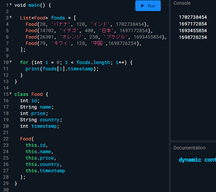Click the 'インド' string on line 4
Image resolution: width=216 pixels, height=192 pixels.
(100, 24)
